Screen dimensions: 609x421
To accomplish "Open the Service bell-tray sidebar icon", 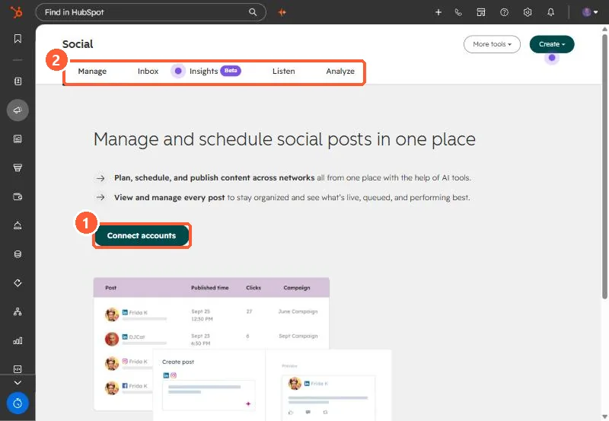I will tap(18, 225).
